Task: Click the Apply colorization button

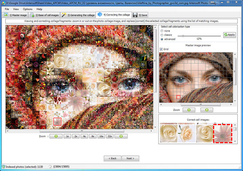Action: pos(229,35)
